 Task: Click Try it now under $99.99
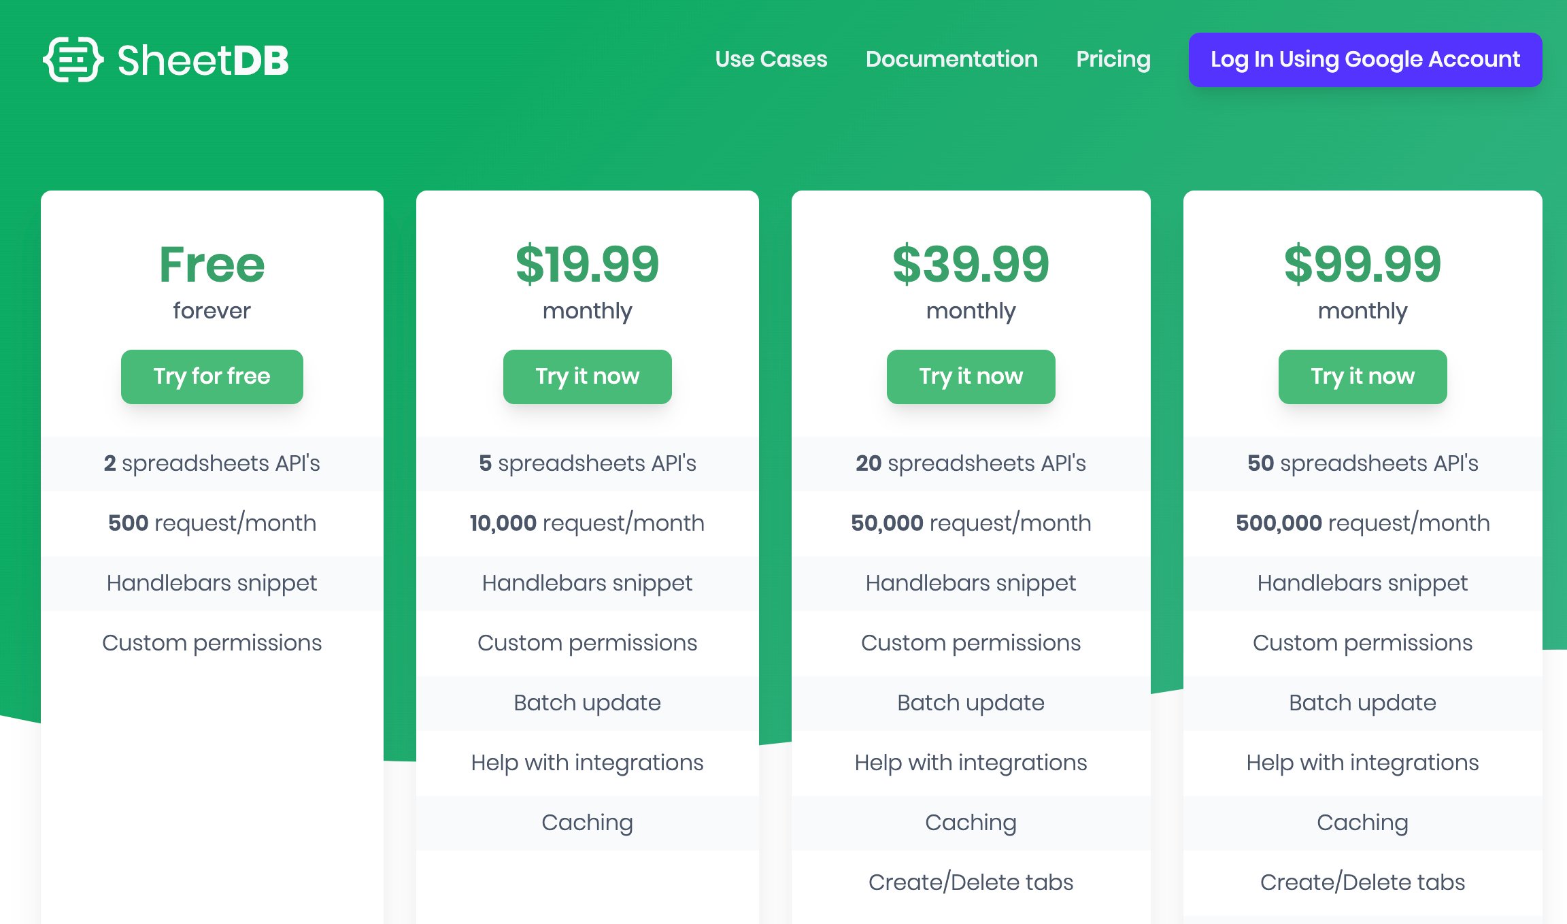pyautogui.click(x=1362, y=376)
